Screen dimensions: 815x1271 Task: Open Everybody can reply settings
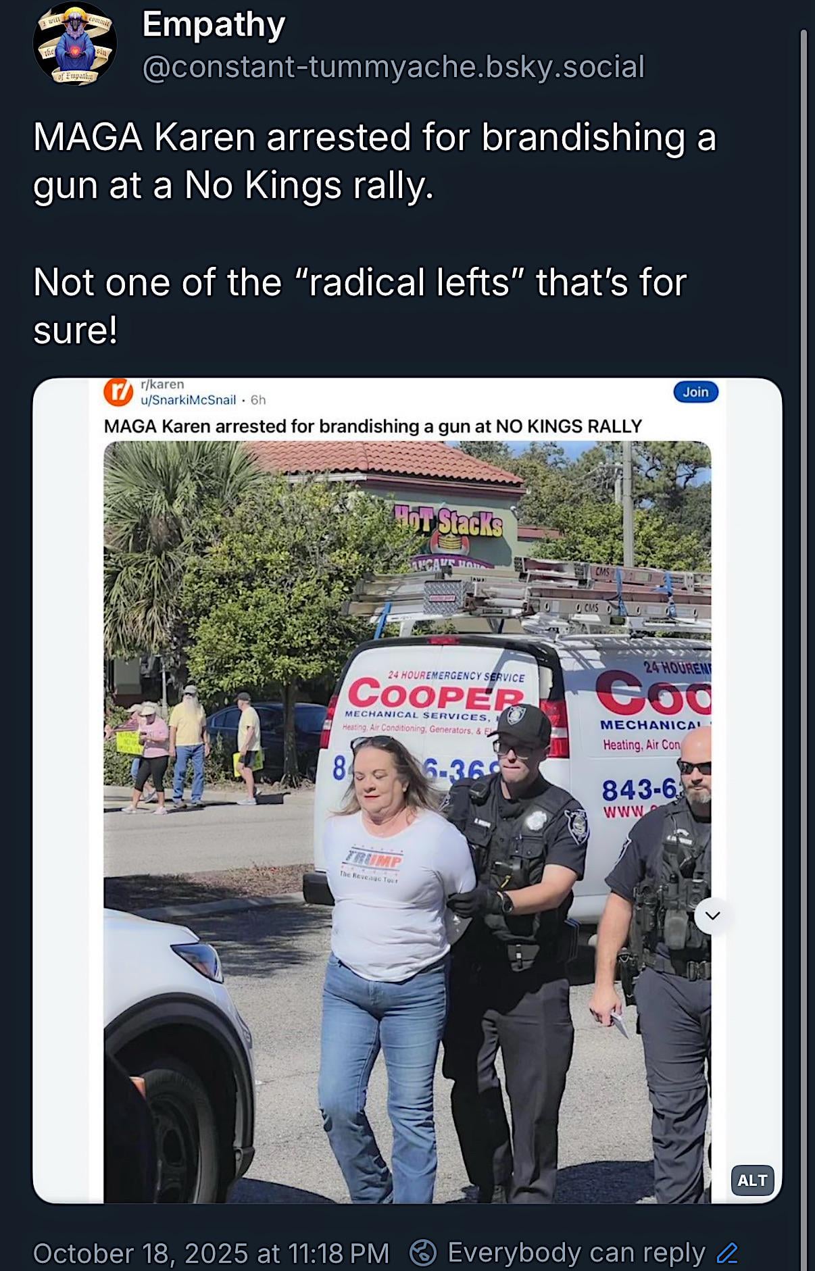576,1253
